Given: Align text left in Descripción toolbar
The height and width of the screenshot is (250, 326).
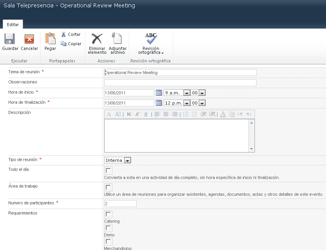Looking at the screenshot, I should [x=157, y=114].
